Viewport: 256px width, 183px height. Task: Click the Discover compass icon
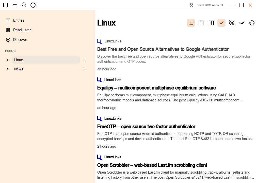(8, 40)
